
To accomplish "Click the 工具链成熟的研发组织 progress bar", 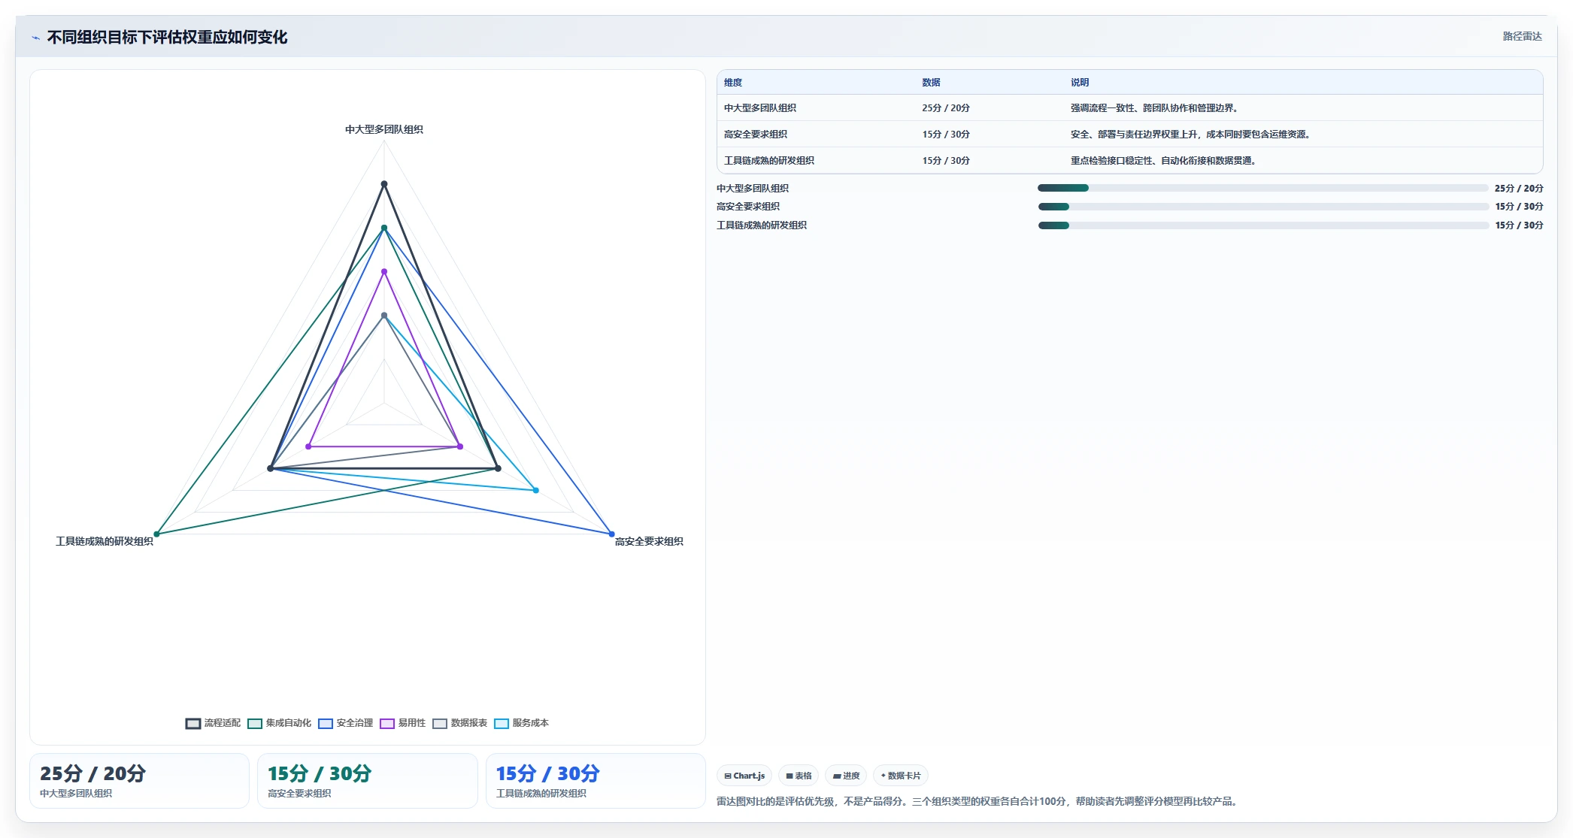I will tap(1263, 225).
